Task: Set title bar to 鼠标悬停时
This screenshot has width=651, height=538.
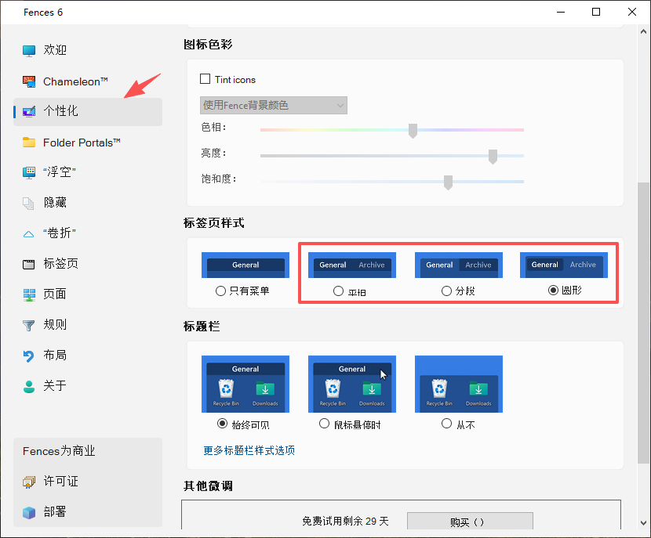Action: click(x=324, y=424)
